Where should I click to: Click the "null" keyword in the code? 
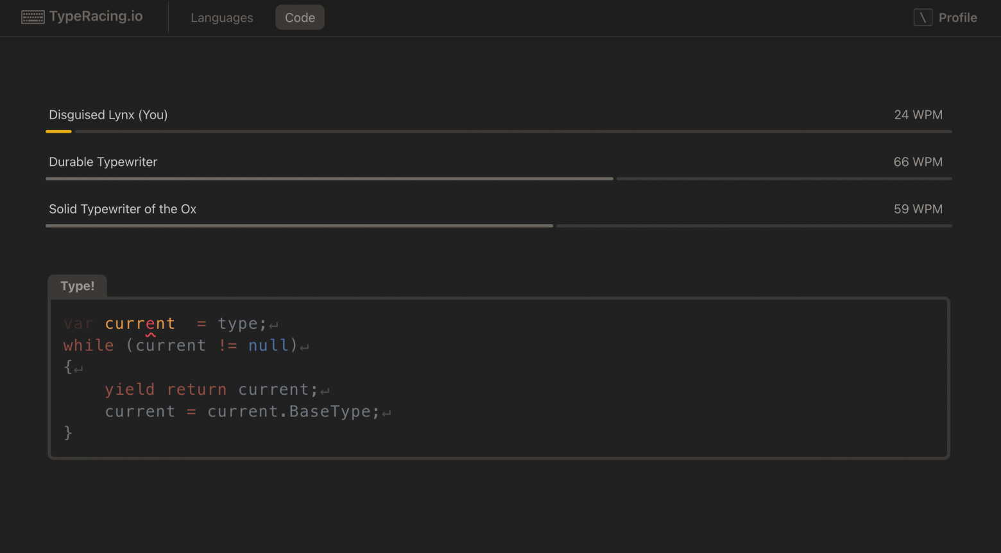268,345
